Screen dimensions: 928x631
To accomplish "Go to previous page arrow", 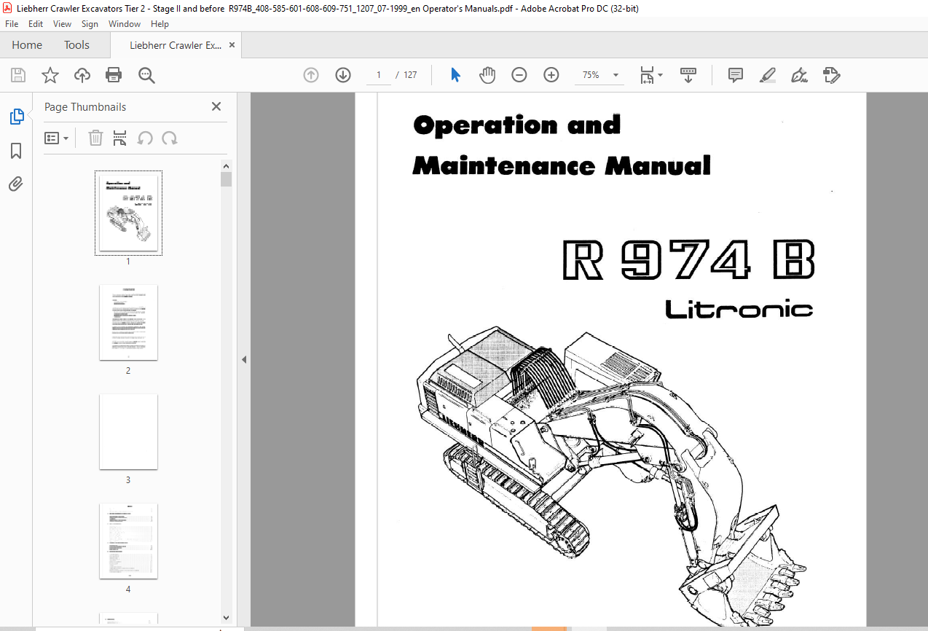I will click(311, 75).
